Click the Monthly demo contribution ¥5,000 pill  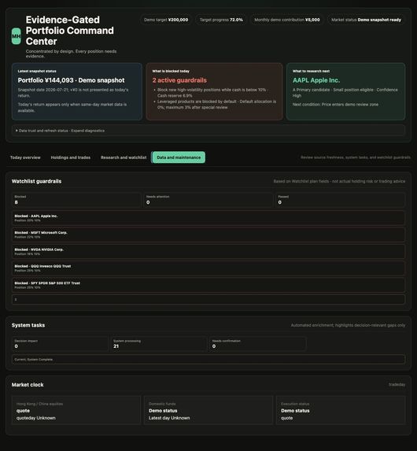tap(287, 20)
